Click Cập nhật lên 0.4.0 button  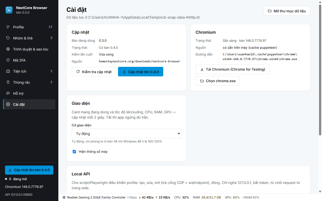pos(141,72)
